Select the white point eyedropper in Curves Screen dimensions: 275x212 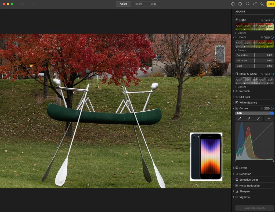click(258, 118)
